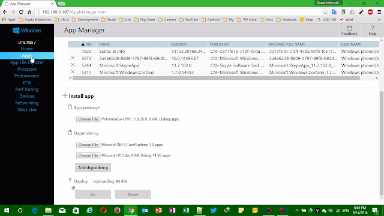
Task: Click the Add dependency button
Action: [93, 168]
